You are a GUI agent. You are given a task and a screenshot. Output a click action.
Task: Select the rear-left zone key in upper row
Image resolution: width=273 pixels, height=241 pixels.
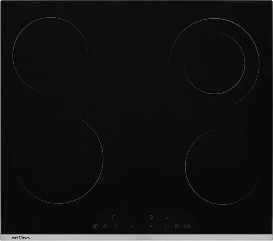click(114, 217)
